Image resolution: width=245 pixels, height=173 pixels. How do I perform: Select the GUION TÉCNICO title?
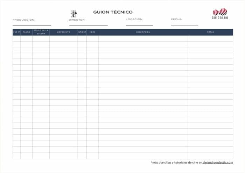(113, 12)
